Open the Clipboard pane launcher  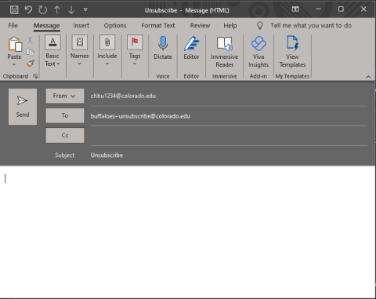[35, 76]
